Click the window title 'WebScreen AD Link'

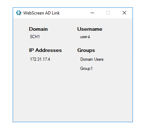coord(42,13)
